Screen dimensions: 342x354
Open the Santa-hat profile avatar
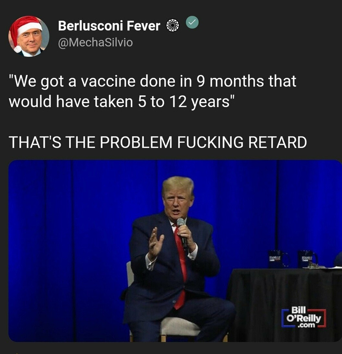click(x=29, y=36)
